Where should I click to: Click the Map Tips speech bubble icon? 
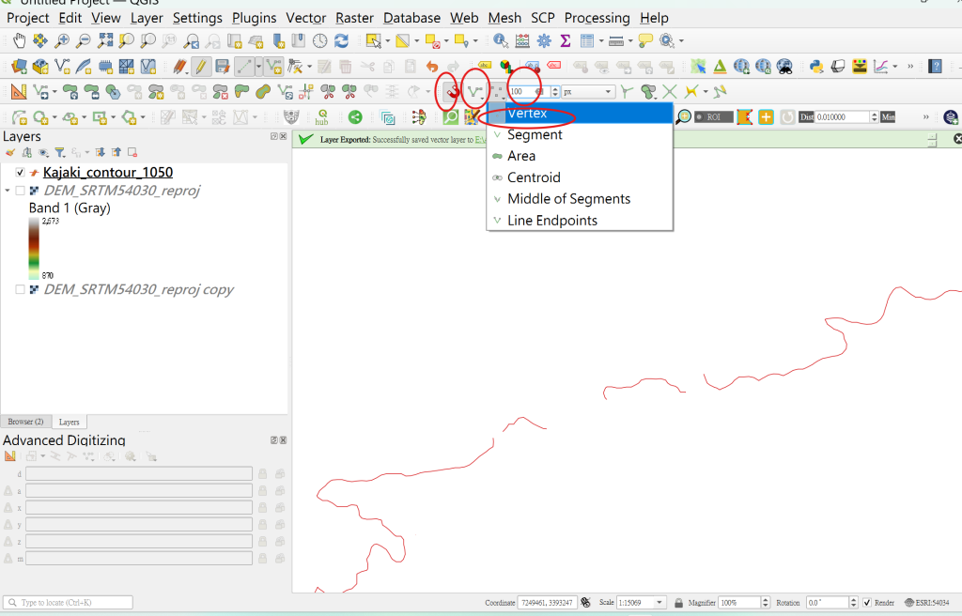pyautogui.click(x=645, y=41)
